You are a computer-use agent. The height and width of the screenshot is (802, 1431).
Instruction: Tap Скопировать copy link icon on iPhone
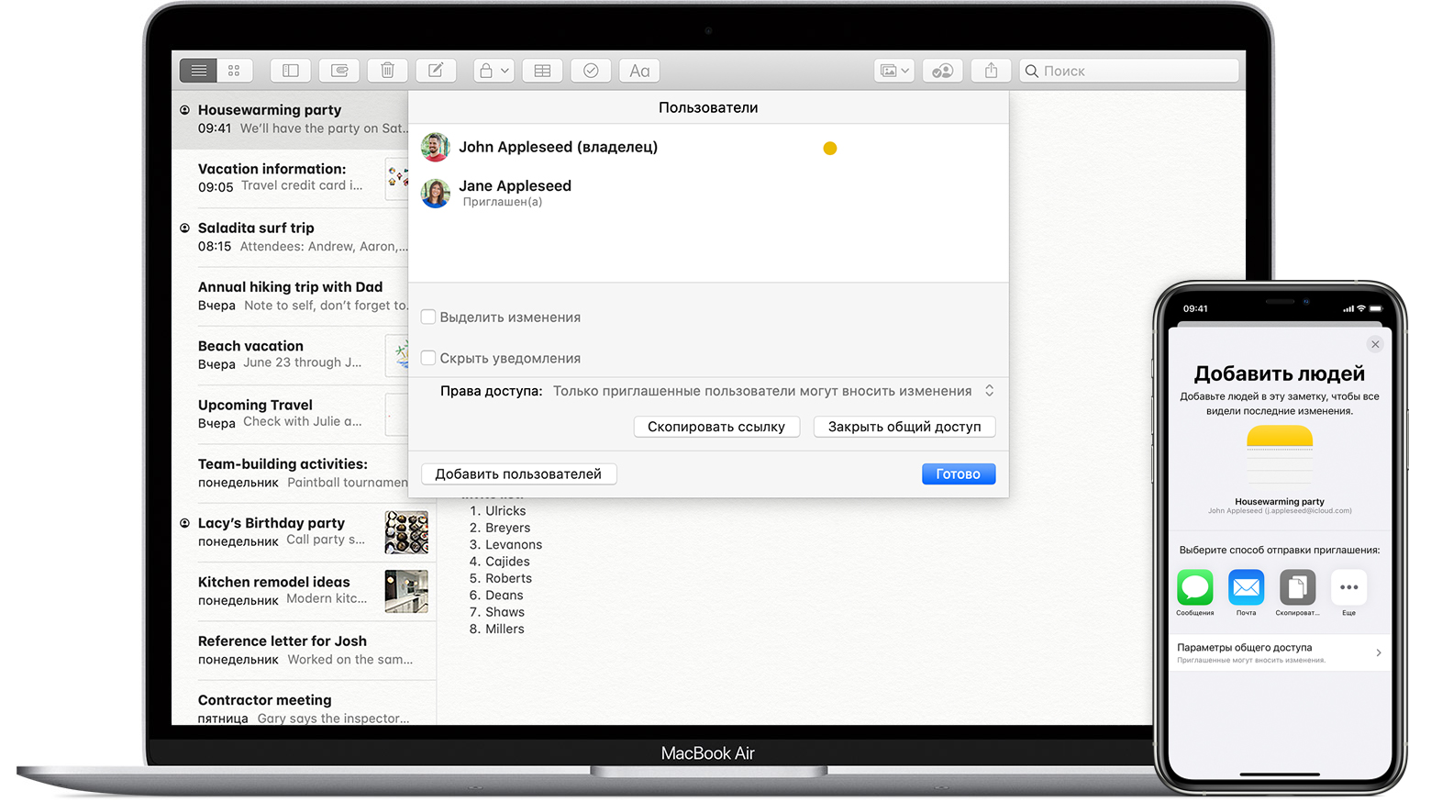pos(1297,587)
